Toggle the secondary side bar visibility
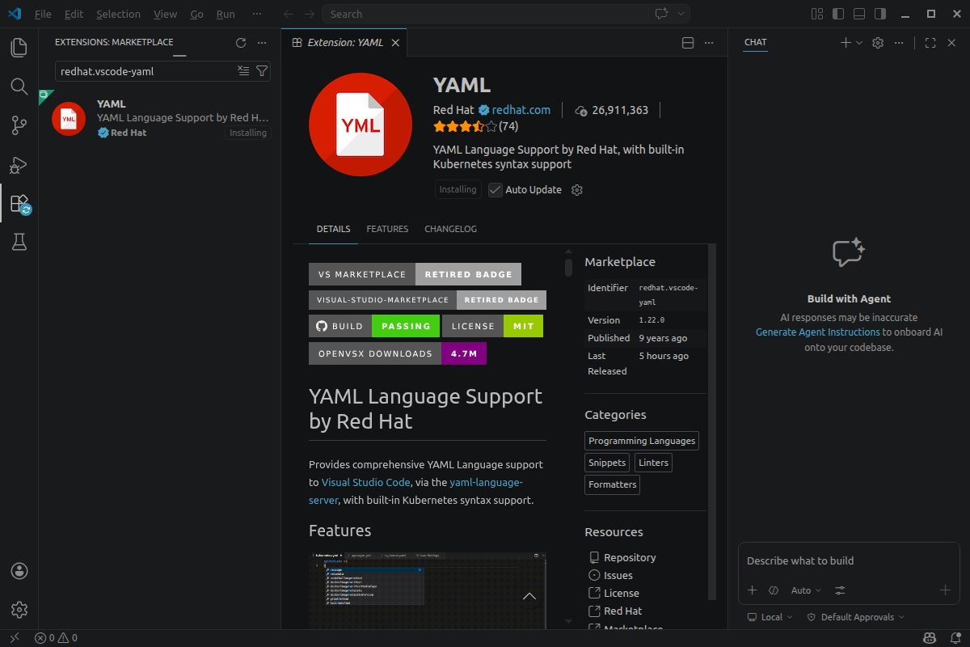 coord(880,14)
